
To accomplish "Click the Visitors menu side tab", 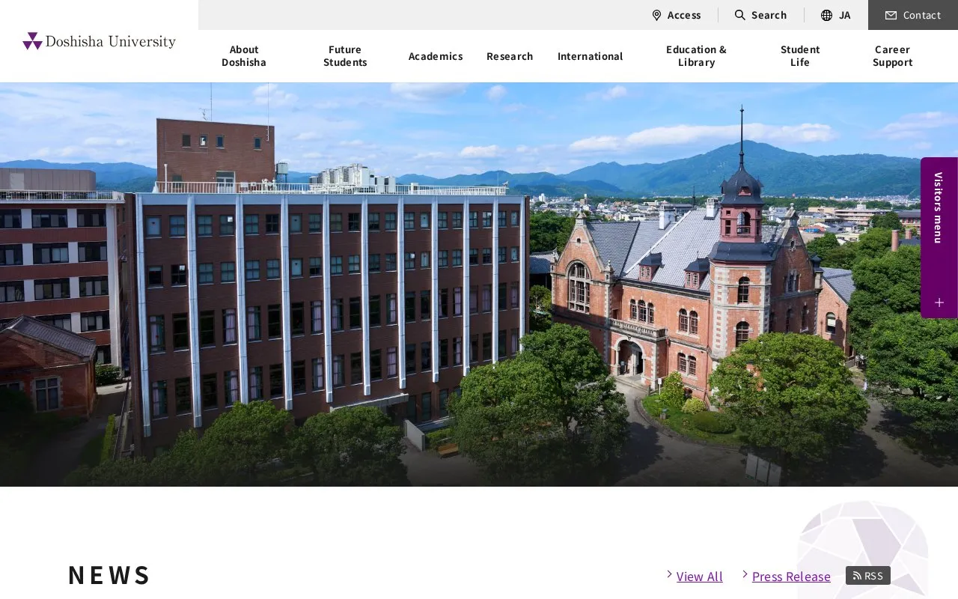I will click(939, 237).
